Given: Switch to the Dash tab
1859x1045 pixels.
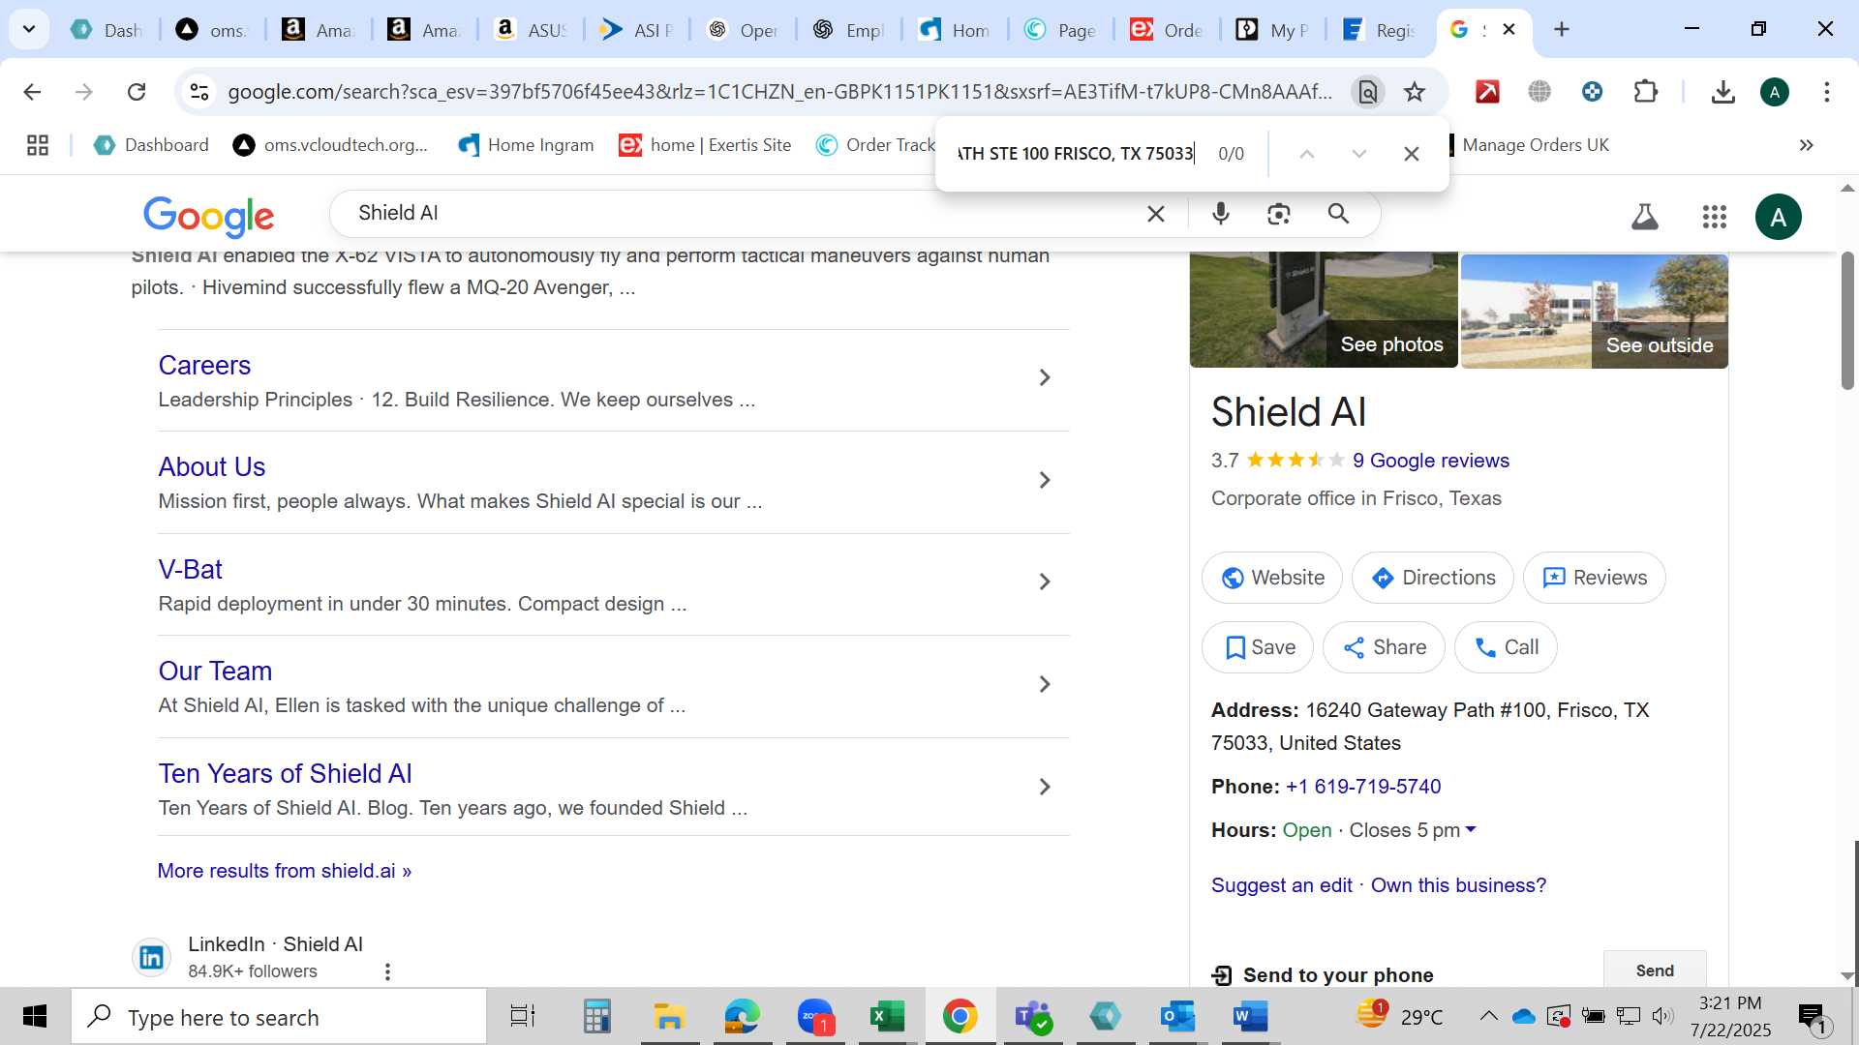Looking at the screenshot, I should click(107, 30).
